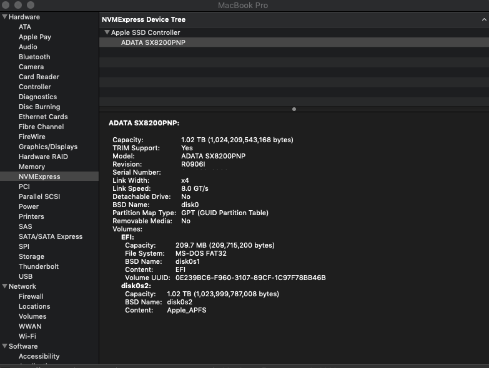Select USB in the sidebar

[x=25, y=276]
